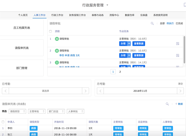The image size is (186, 136).
Task: Click 主管审批 待审批 tag for 李四
Action: [x=119, y=128]
